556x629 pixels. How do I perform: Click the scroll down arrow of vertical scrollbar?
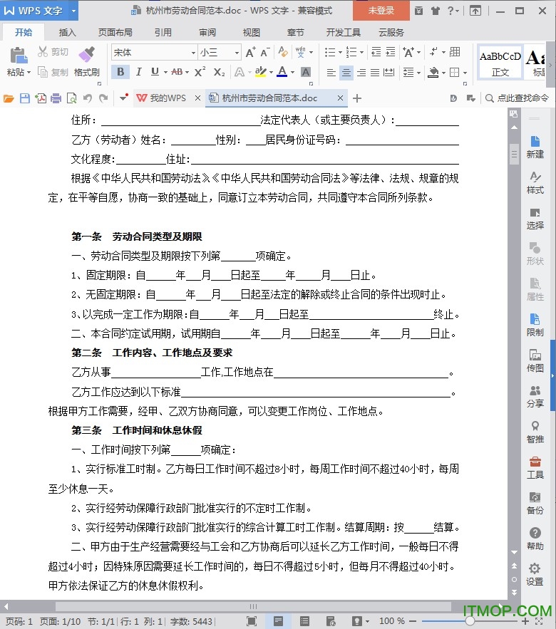point(514,552)
